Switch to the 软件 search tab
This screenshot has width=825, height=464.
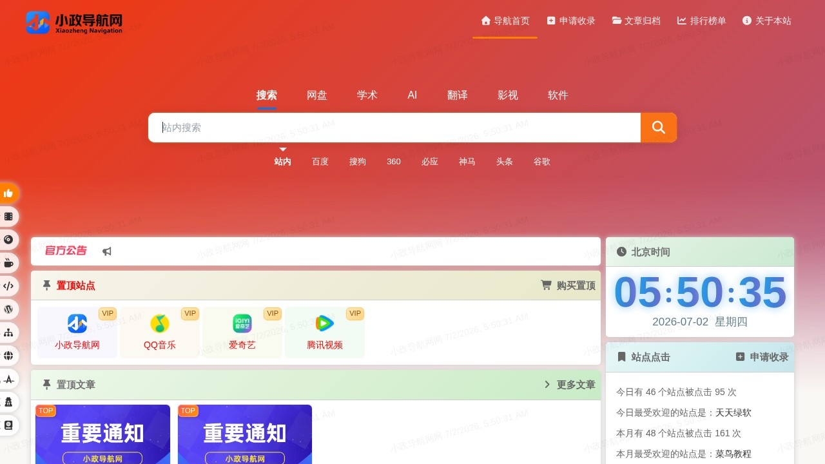pyautogui.click(x=558, y=95)
